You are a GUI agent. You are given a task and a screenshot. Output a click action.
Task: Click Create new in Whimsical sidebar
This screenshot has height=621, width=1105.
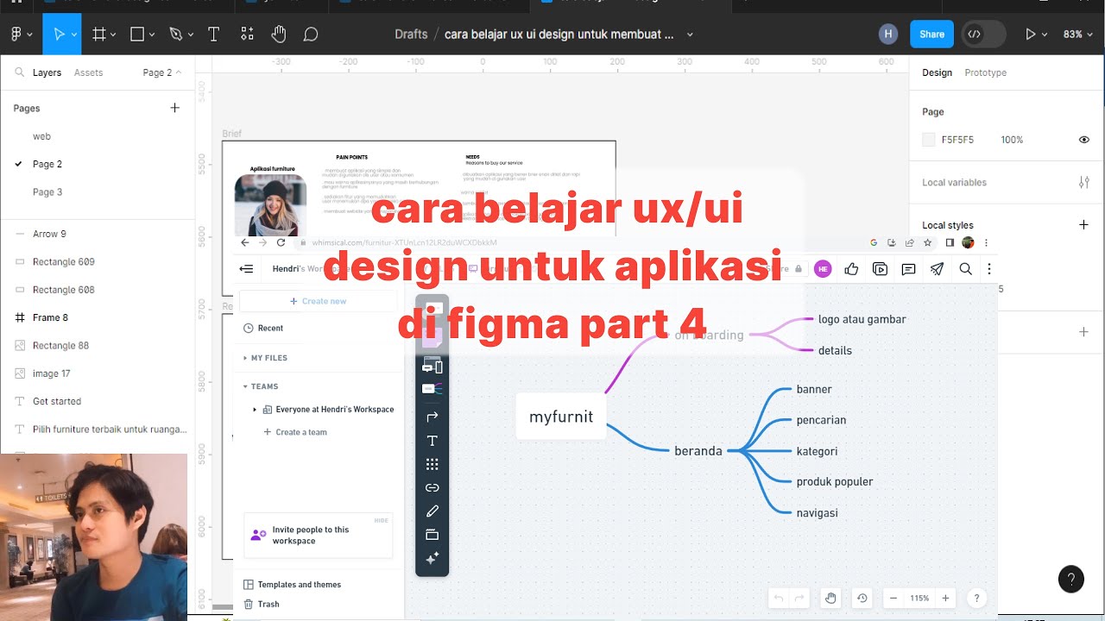318,301
